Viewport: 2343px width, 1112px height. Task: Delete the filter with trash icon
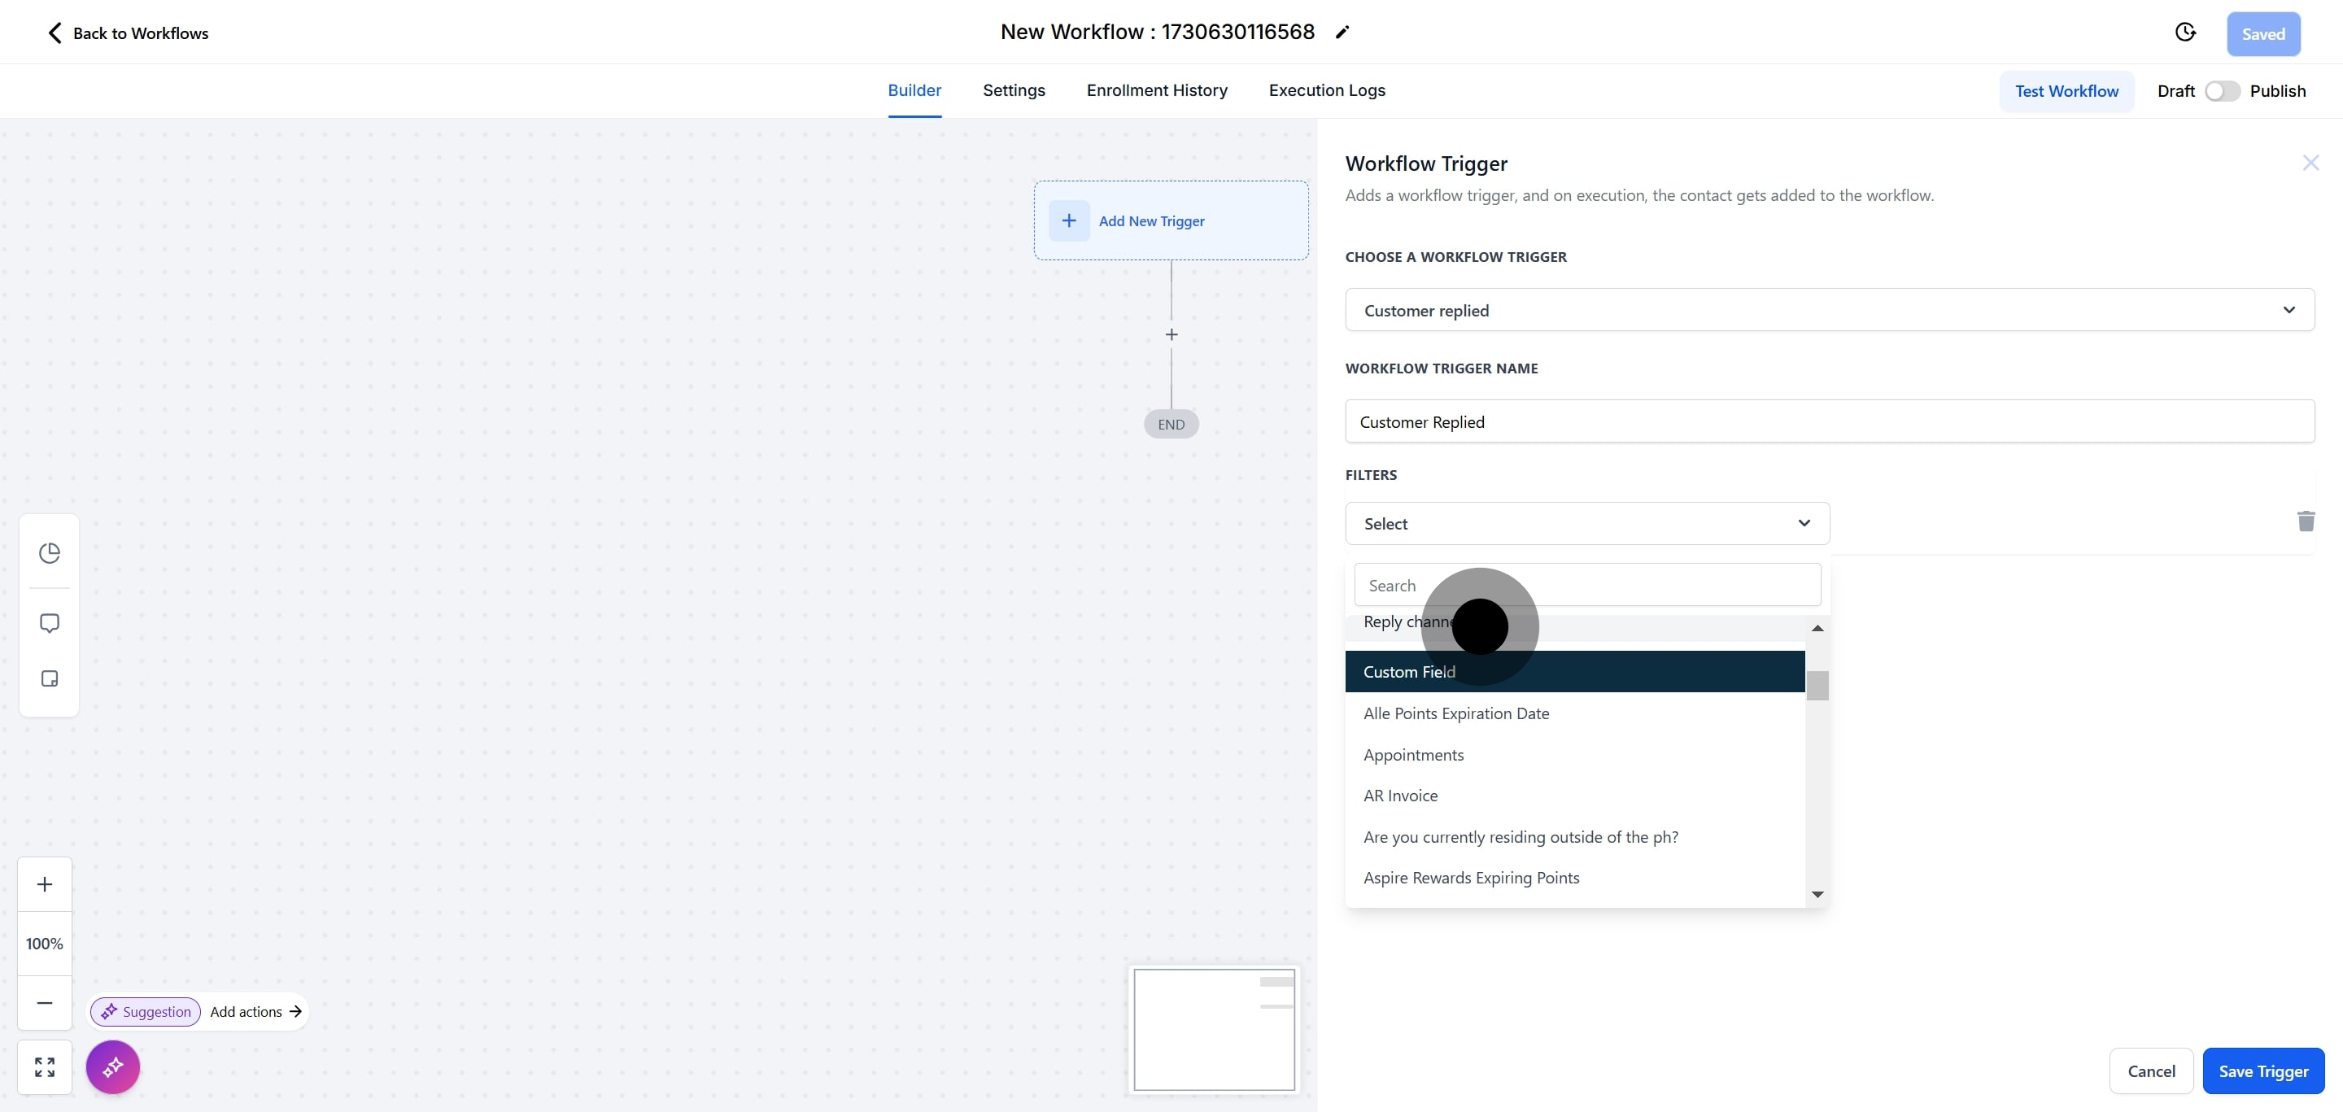click(2305, 522)
